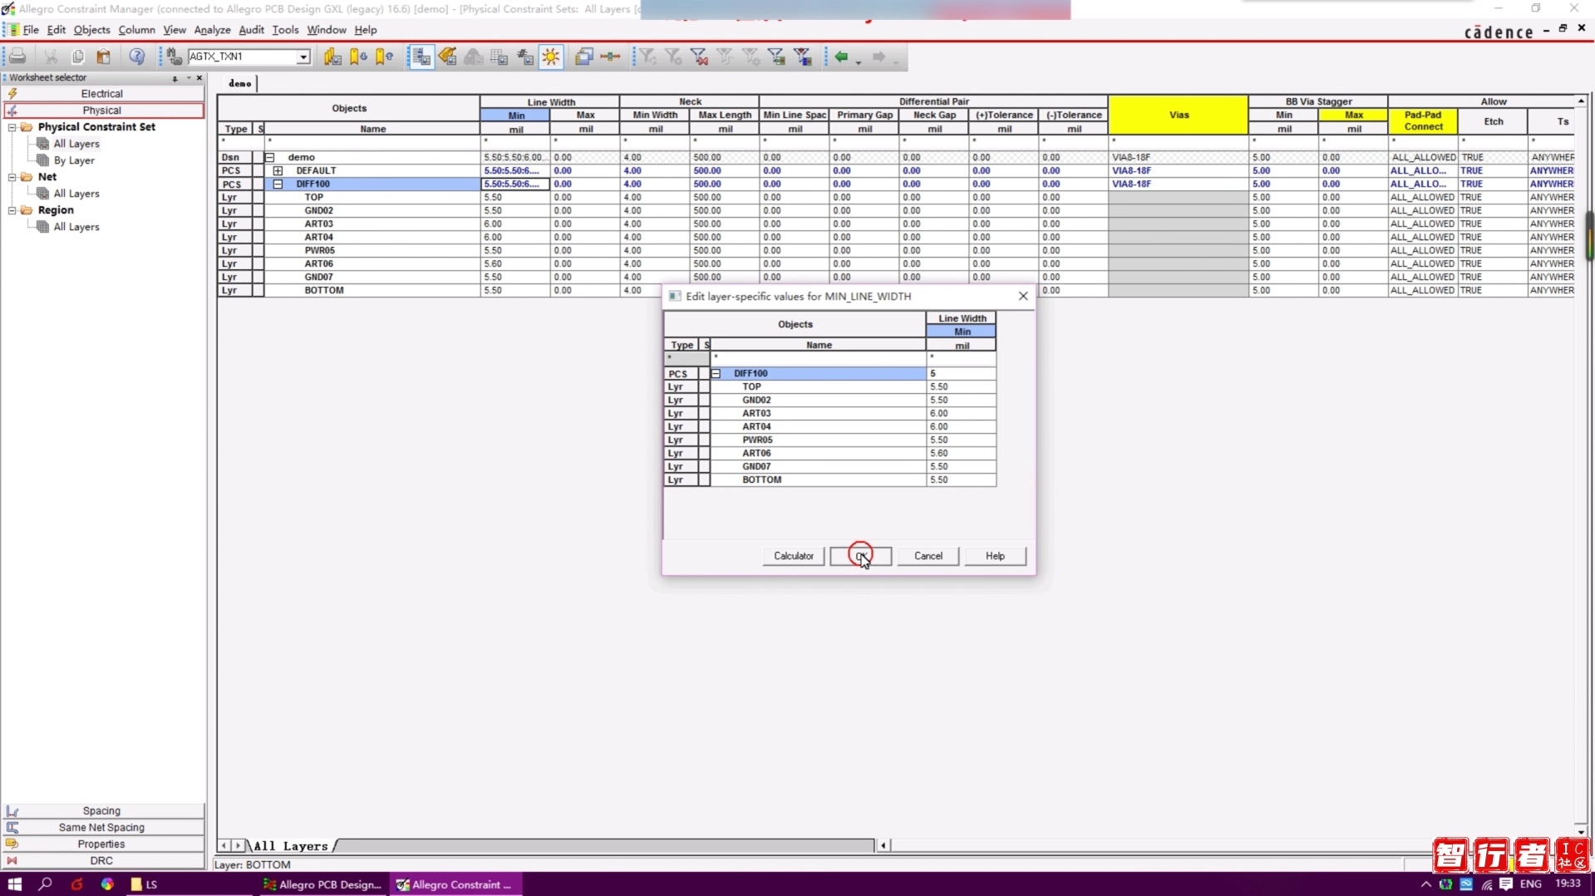
Task: Collapse the Net tree node
Action: (12, 177)
